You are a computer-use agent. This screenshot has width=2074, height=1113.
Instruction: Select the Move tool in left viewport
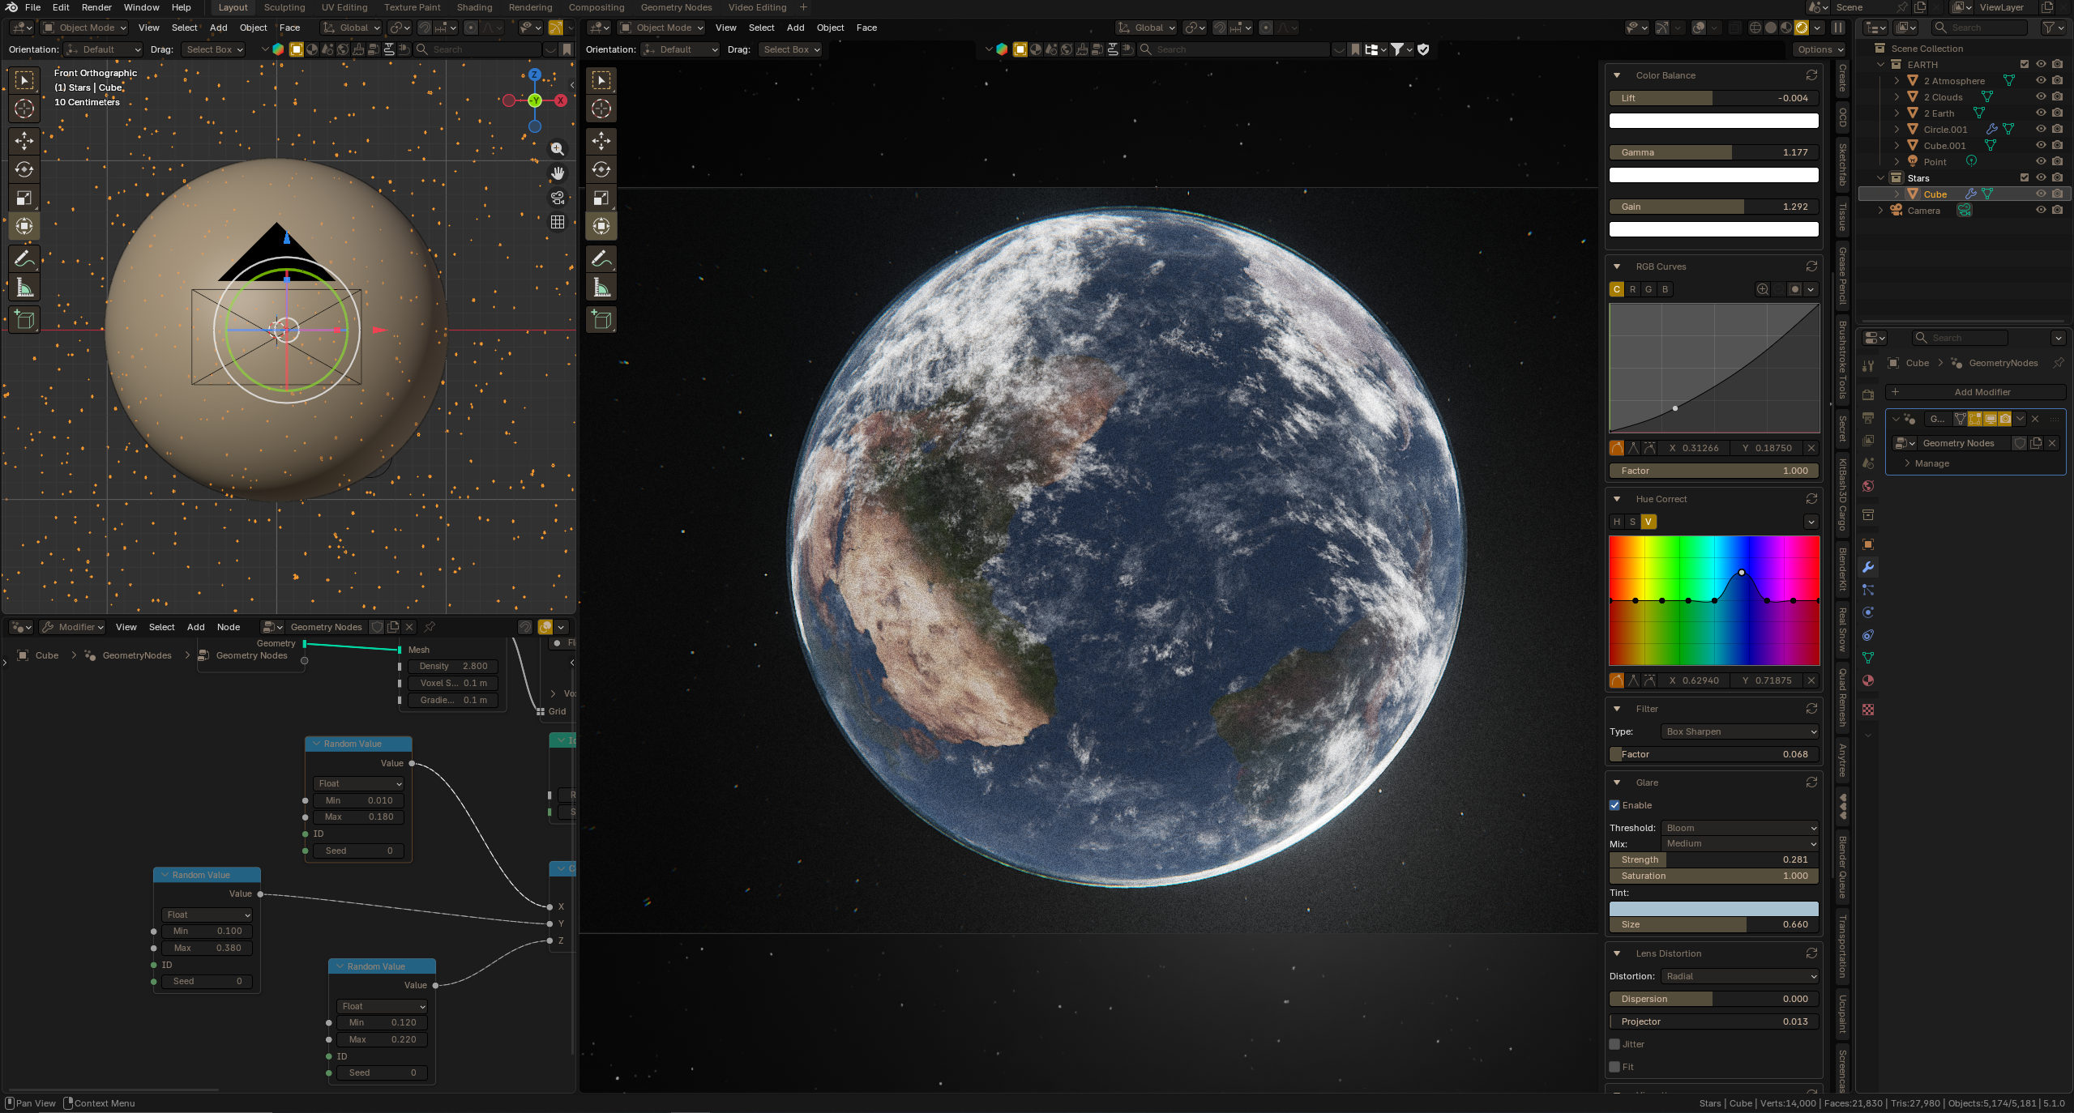(24, 140)
